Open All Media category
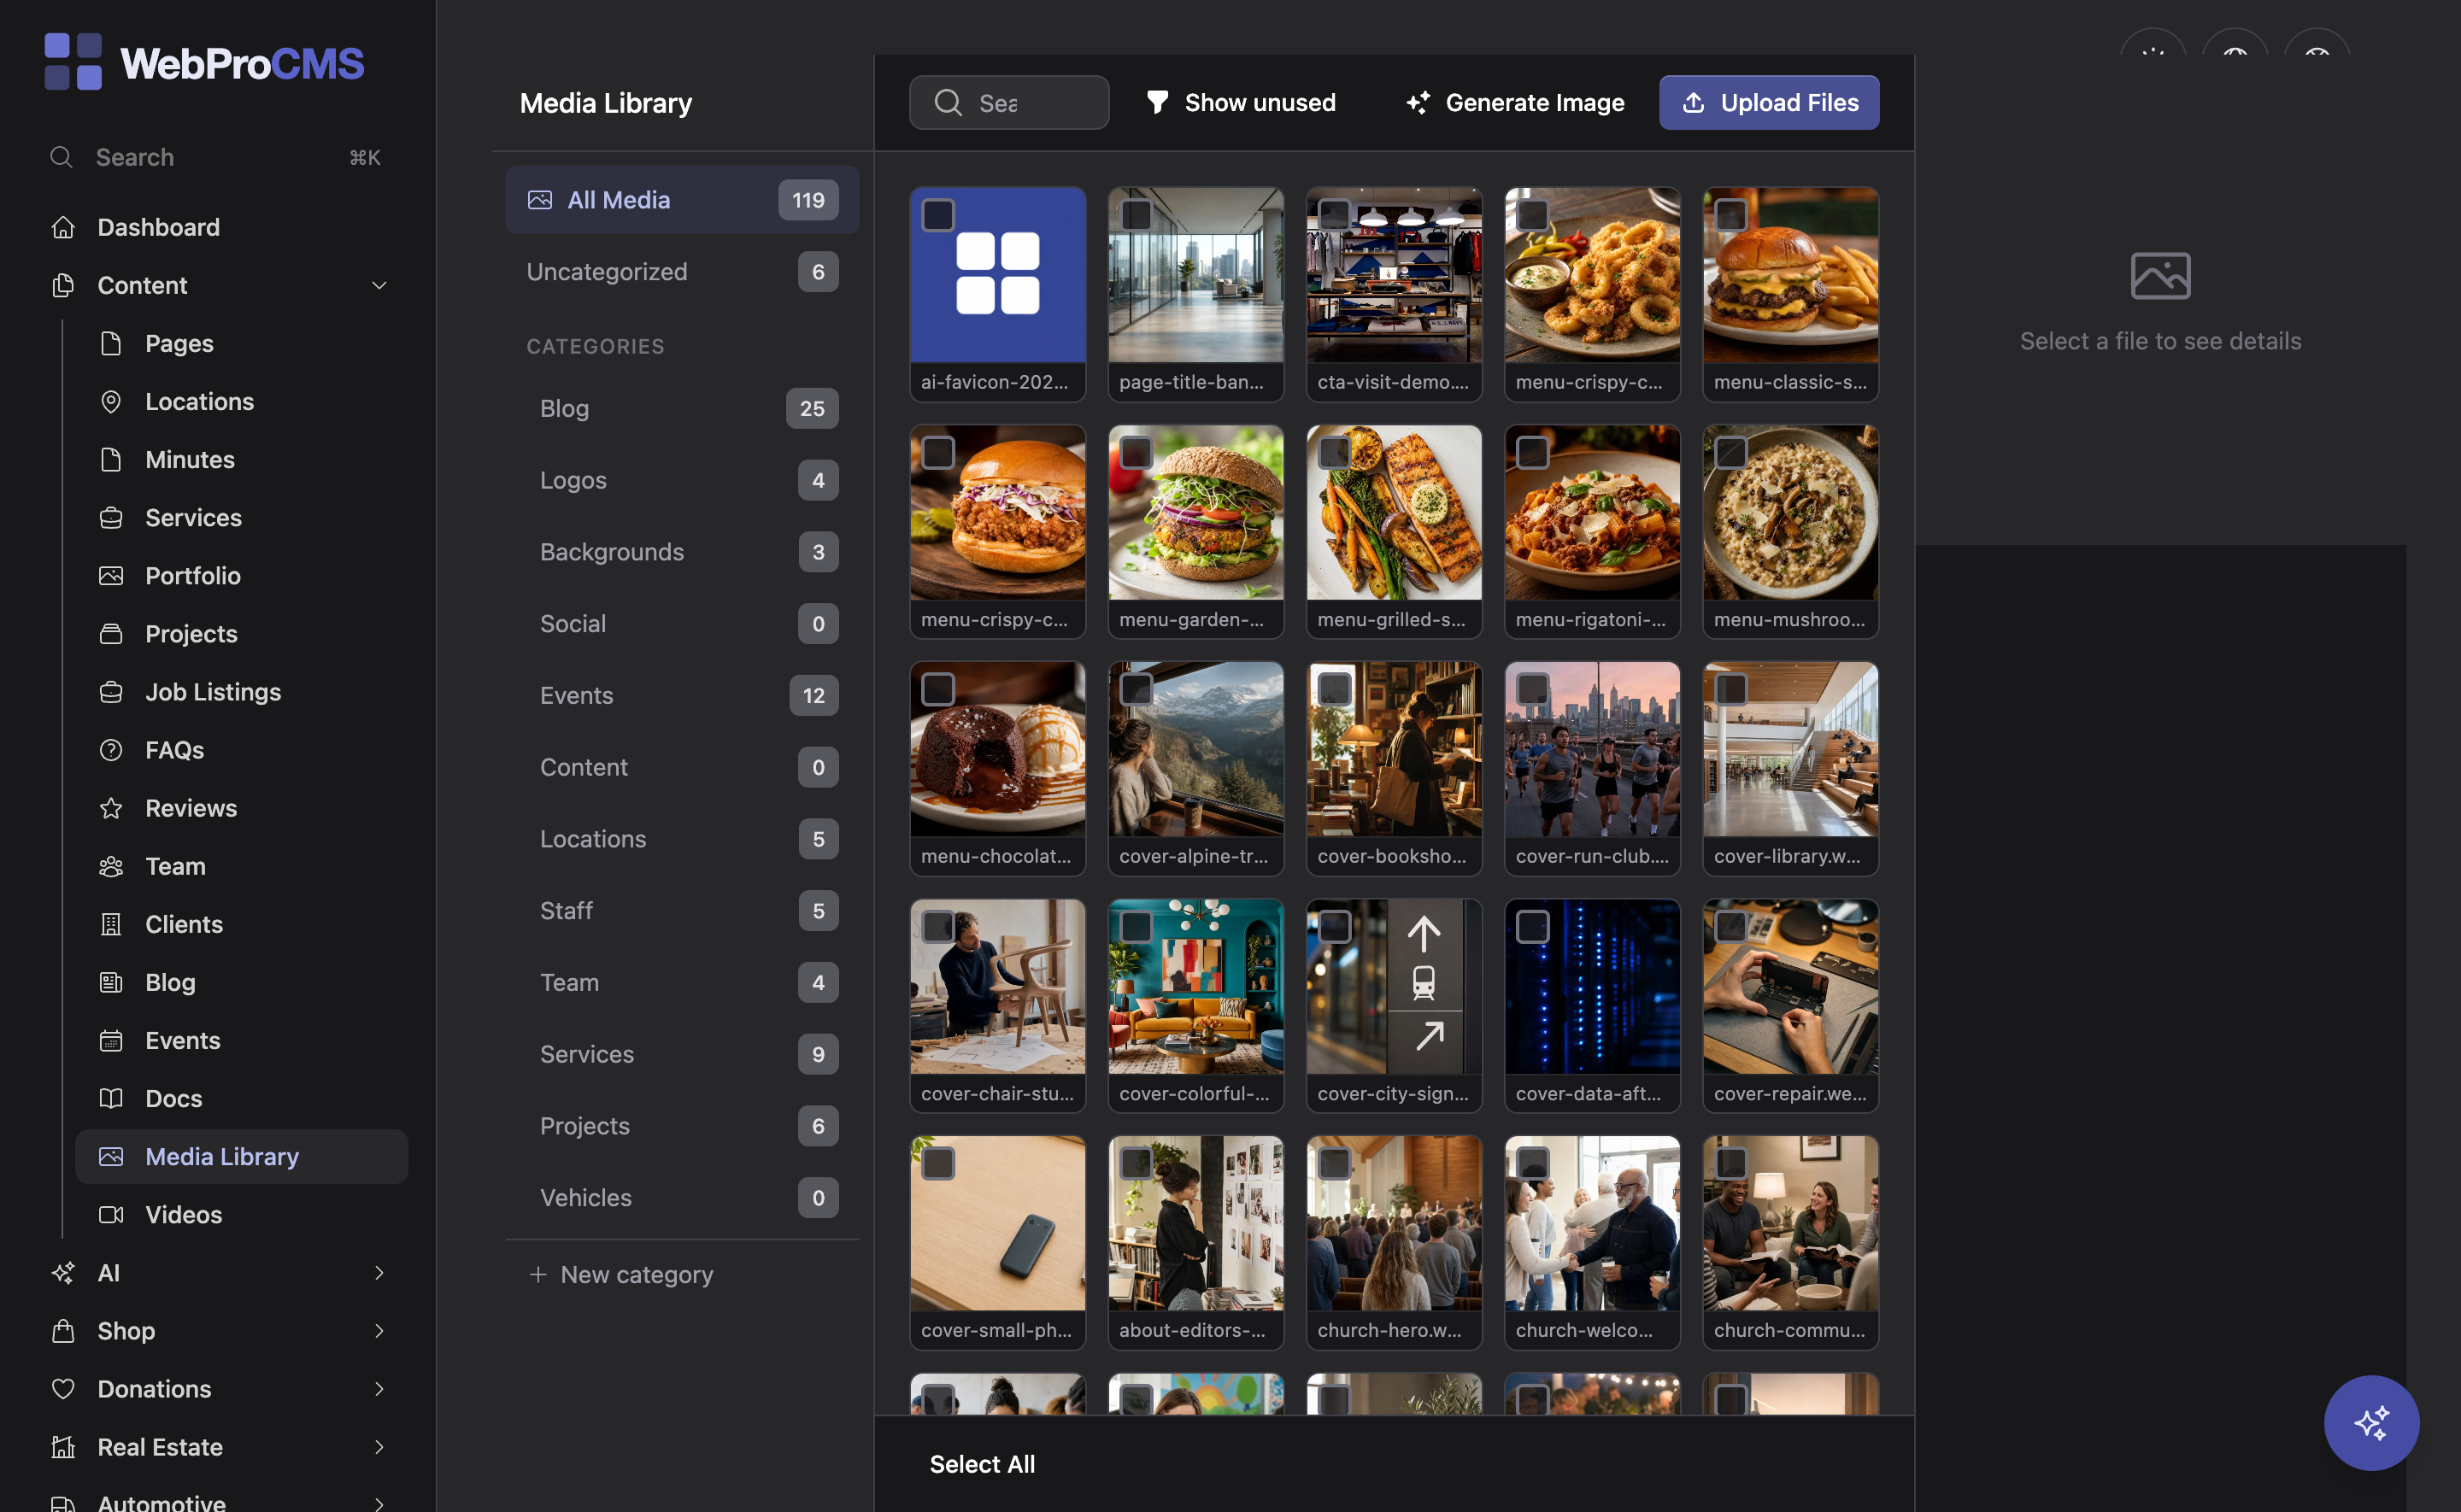Viewport: 2461px width, 1512px height. (x=682, y=200)
